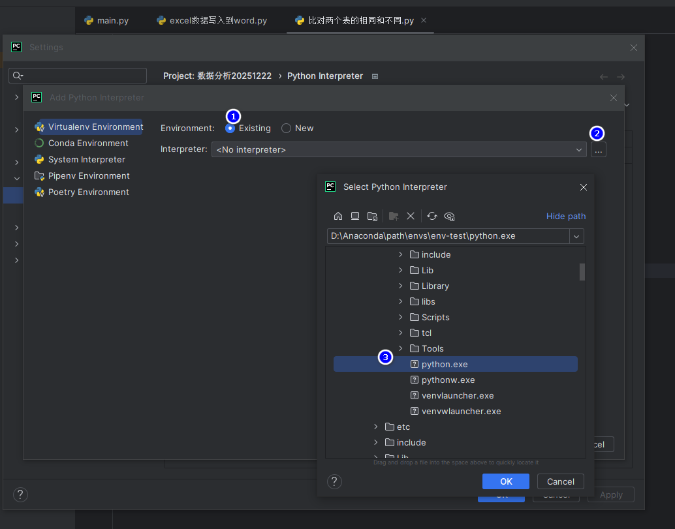Image resolution: width=675 pixels, height=529 pixels.
Task: Click the python.exe file icon
Action: 414,364
